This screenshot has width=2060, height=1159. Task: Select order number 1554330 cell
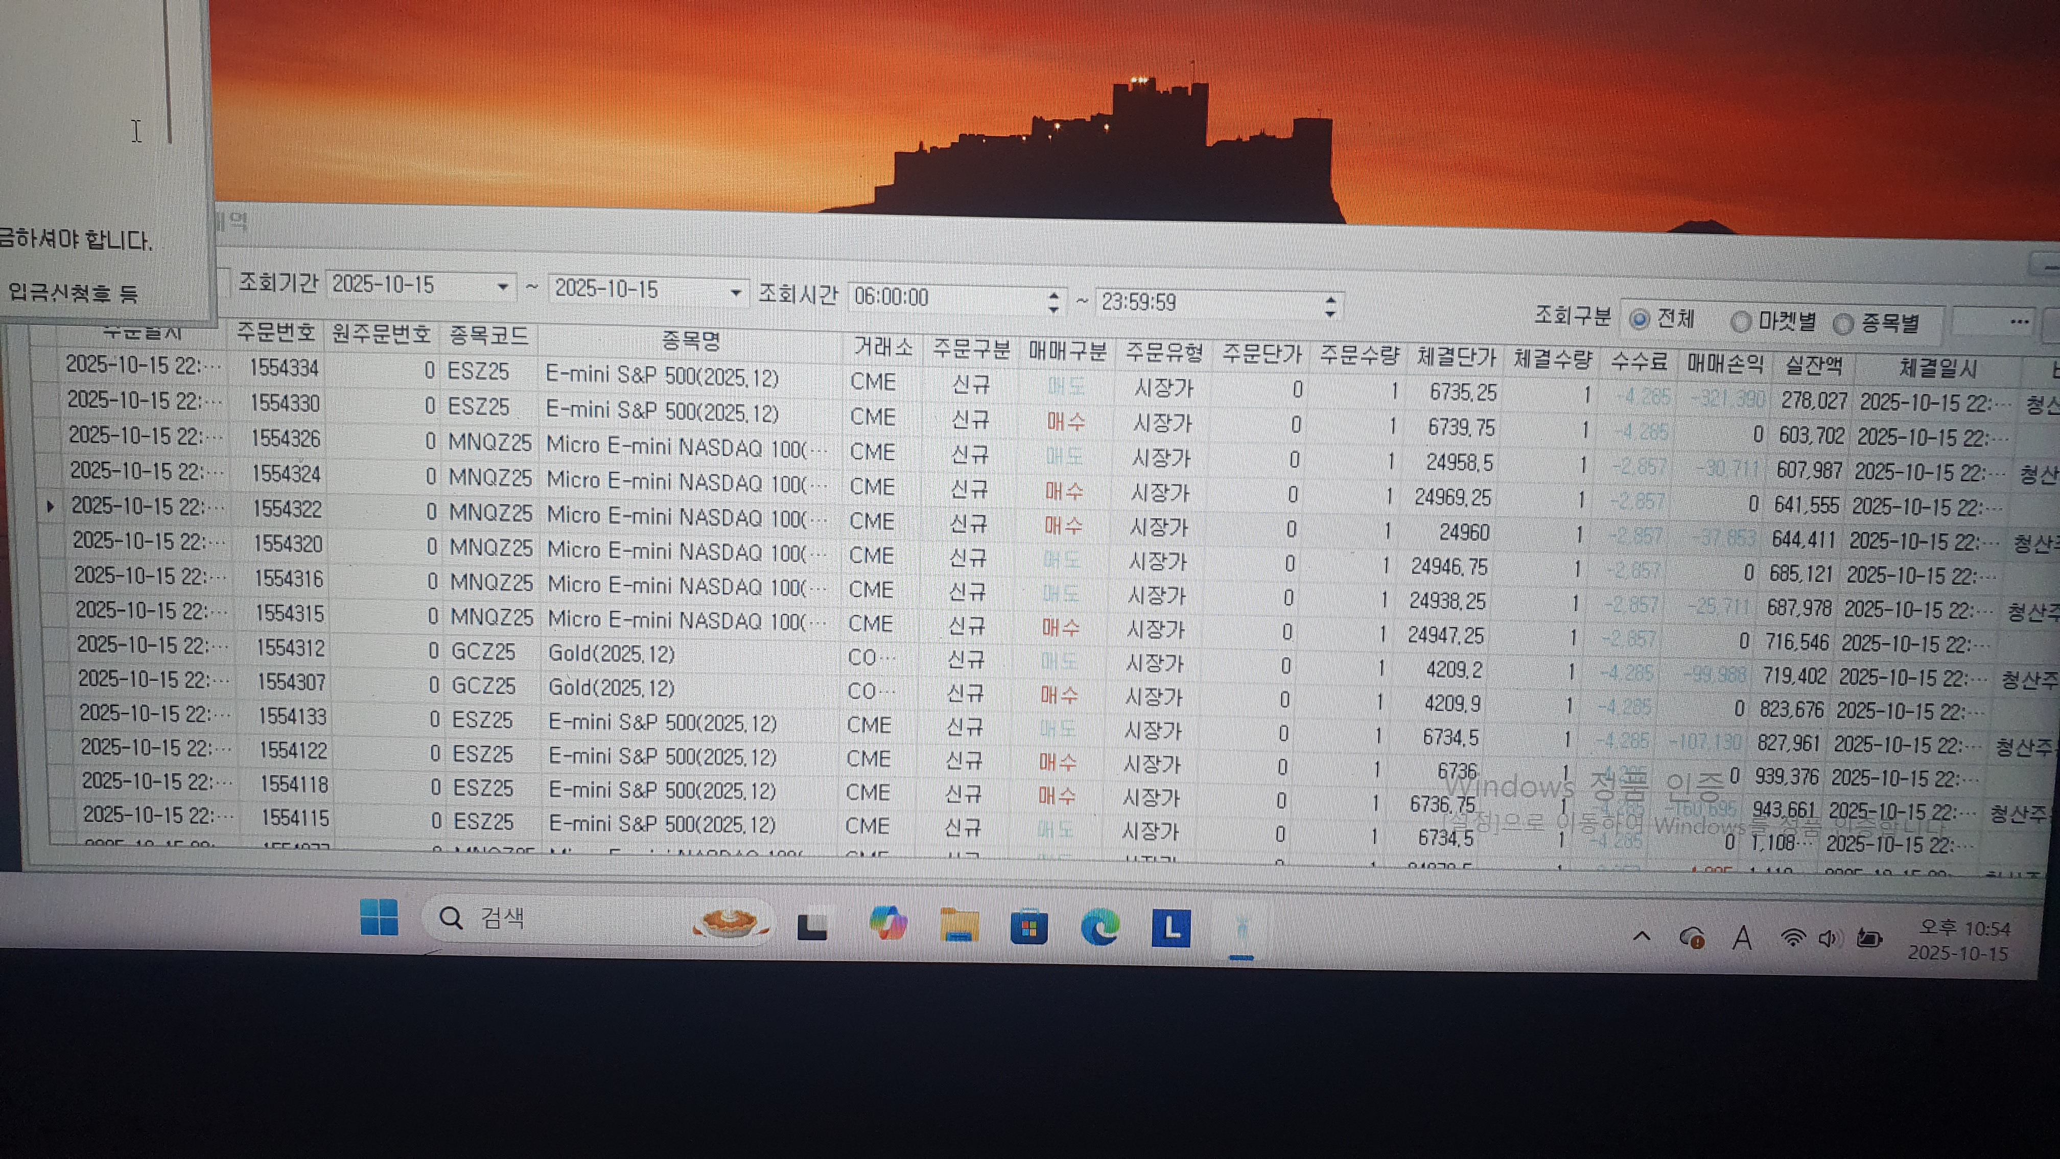tap(285, 402)
